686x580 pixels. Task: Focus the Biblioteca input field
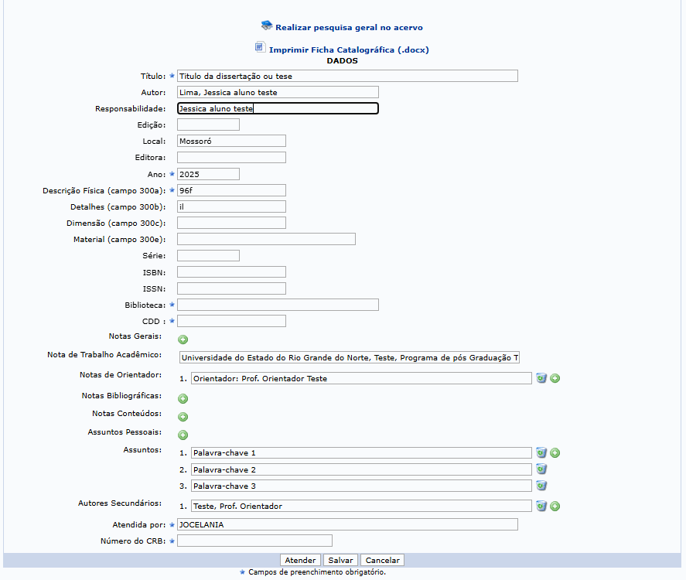(x=278, y=305)
